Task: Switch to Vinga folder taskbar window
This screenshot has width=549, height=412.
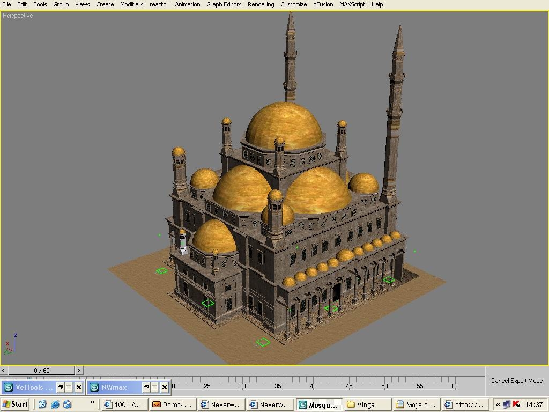Action: tap(367, 404)
